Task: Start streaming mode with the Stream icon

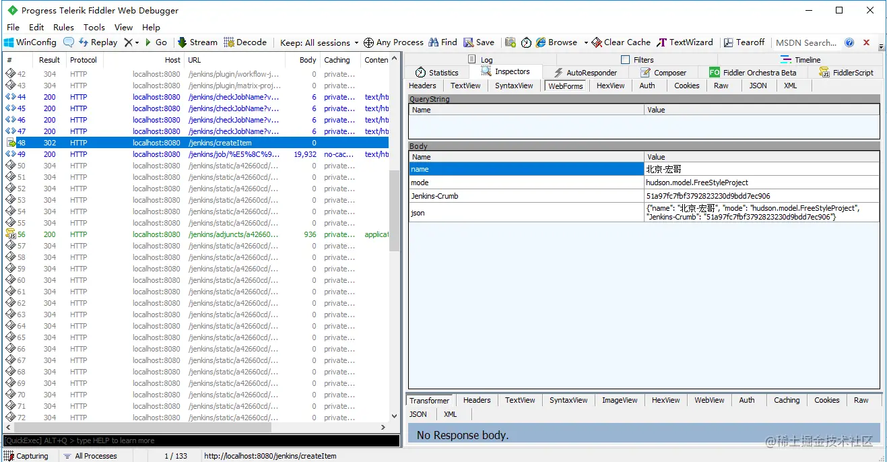Action: point(197,42)
